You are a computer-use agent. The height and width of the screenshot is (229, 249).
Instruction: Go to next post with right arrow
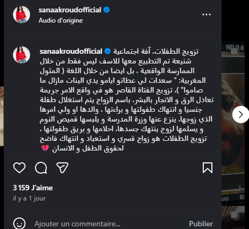coord(240,114)
